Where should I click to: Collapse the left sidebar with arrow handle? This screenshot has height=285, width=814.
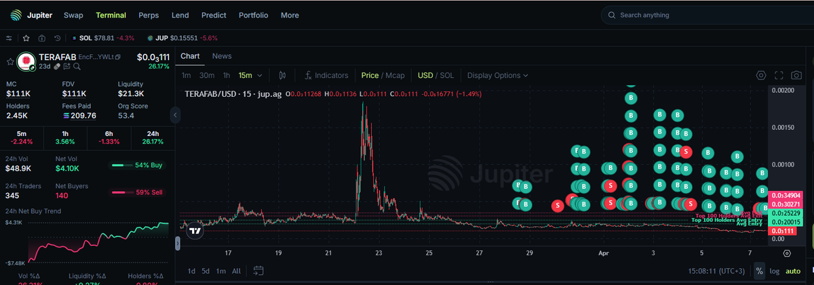click(x=175, y=116)
